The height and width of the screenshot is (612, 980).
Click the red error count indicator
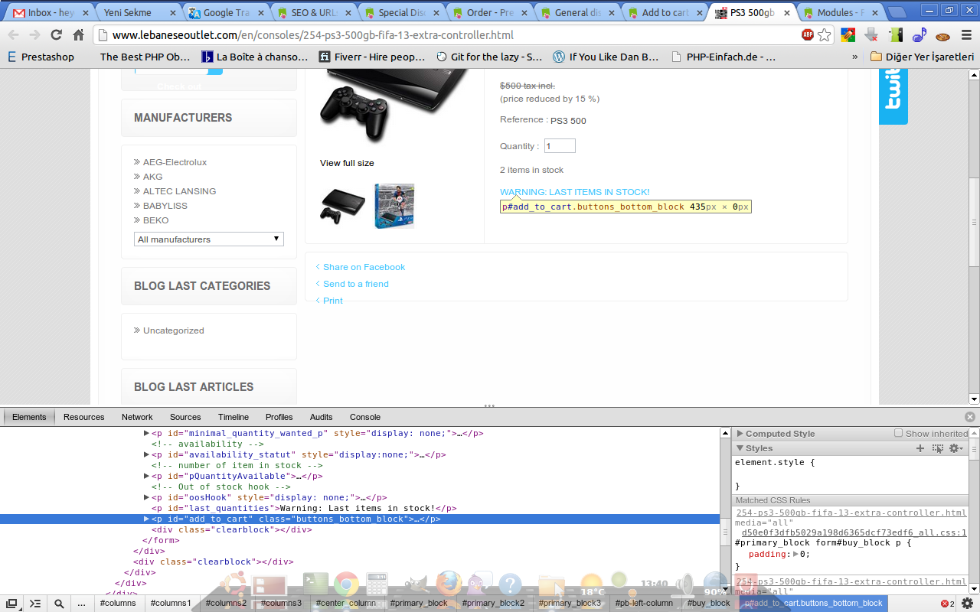947,604
